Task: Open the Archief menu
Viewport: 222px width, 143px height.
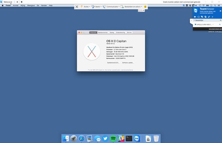Action: click(x=15, y=6)
